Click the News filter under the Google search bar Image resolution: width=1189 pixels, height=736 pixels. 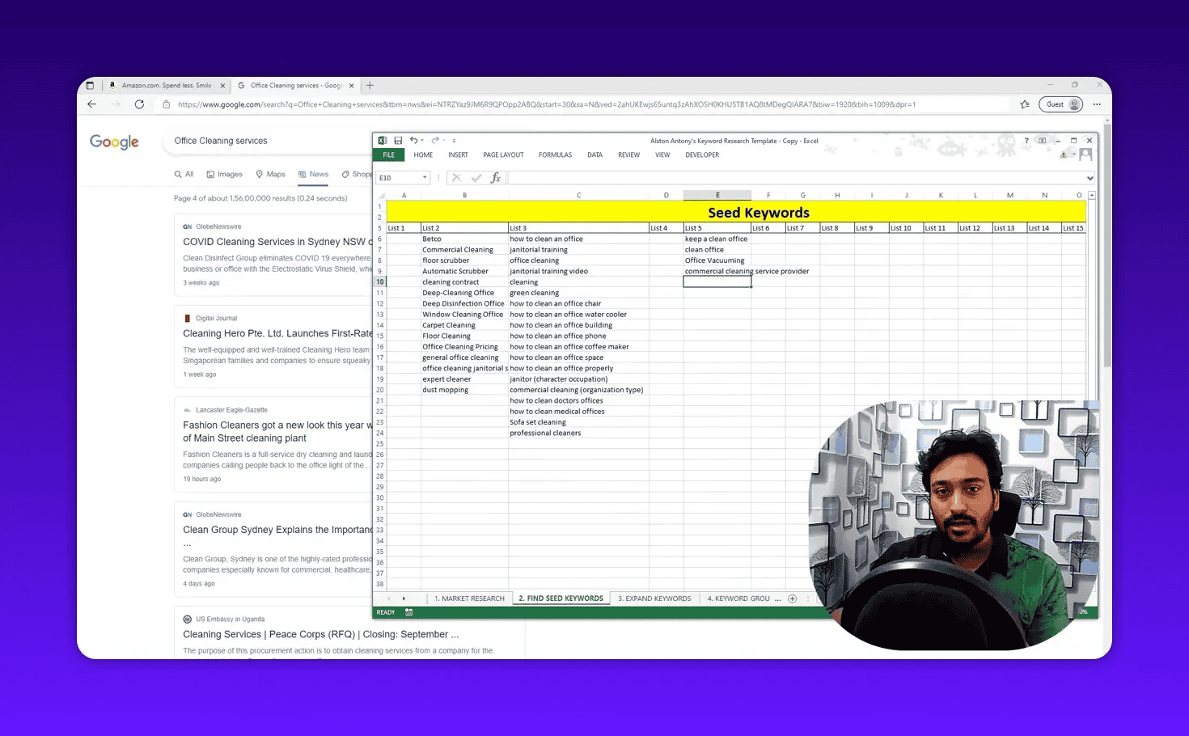pos(313,174)
